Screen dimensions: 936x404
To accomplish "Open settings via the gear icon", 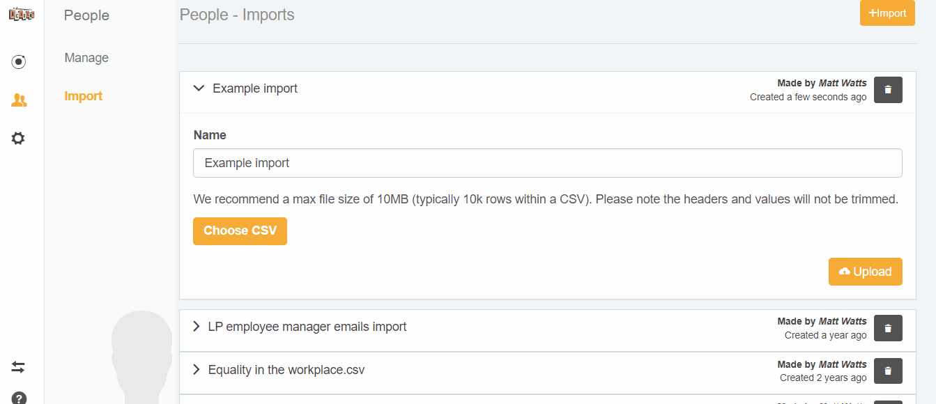I will pyautogui.click(x=18, y=138).
